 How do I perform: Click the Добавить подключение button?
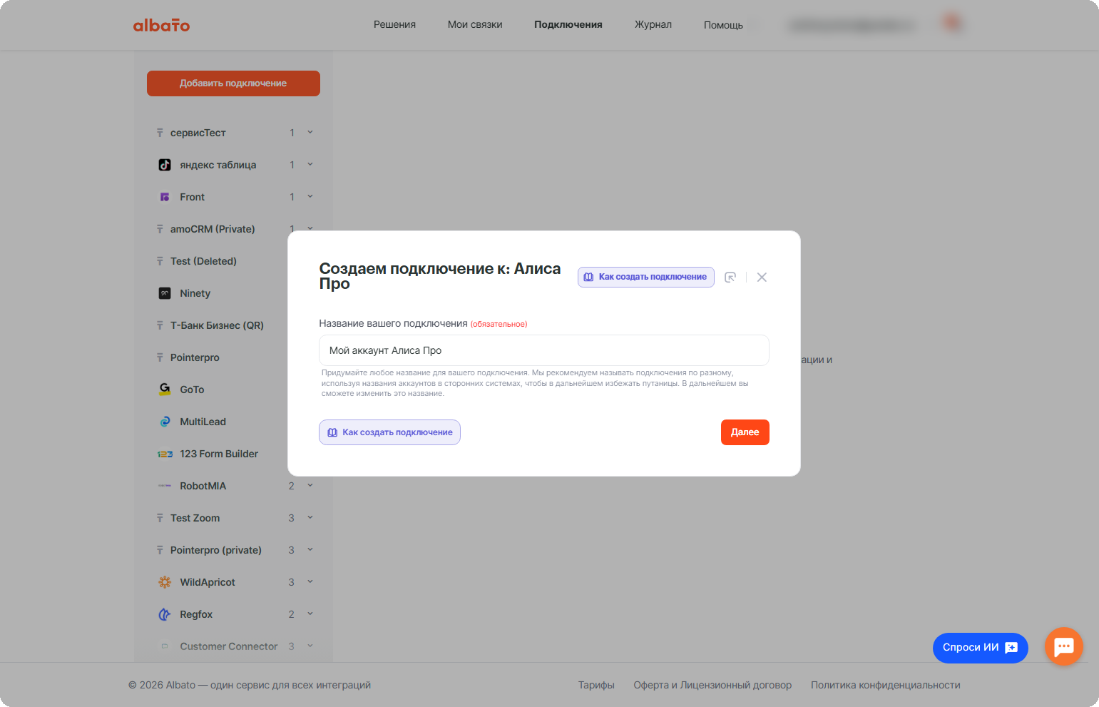point(233,83)
